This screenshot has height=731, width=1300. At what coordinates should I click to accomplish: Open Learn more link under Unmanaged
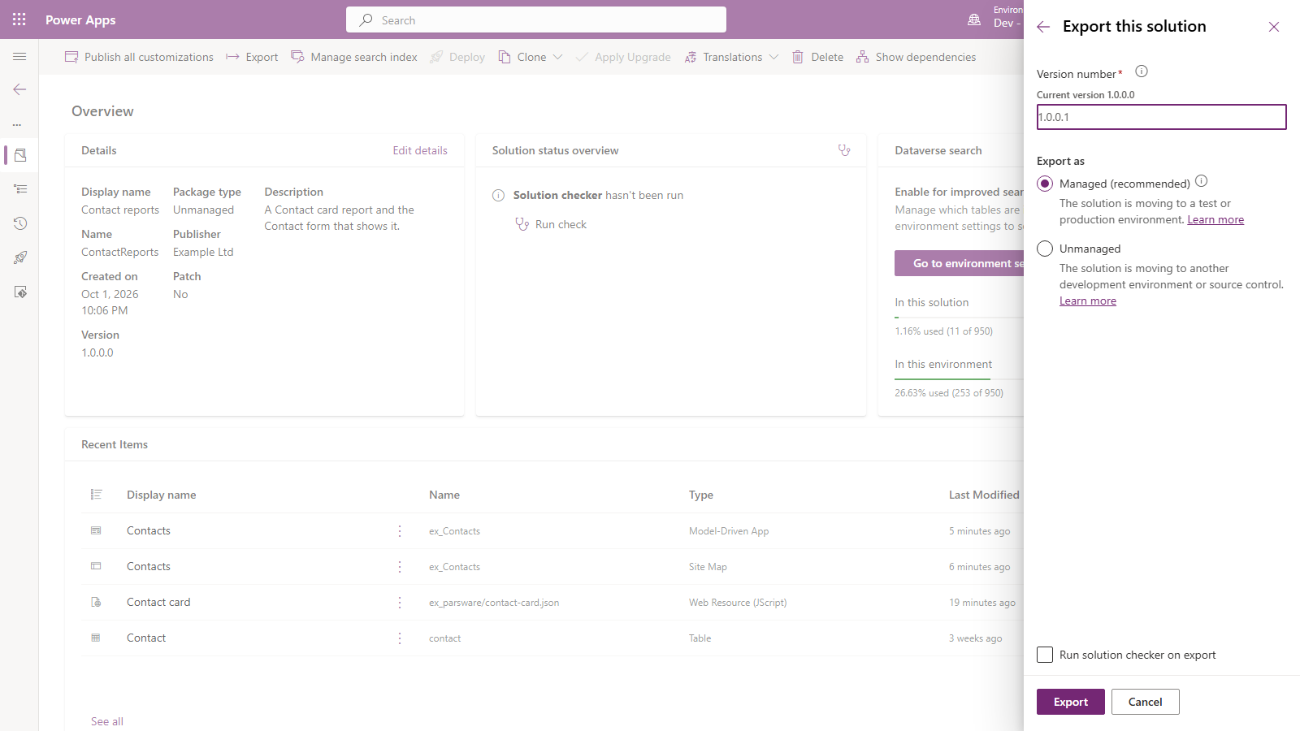(x=1088, y=301)
